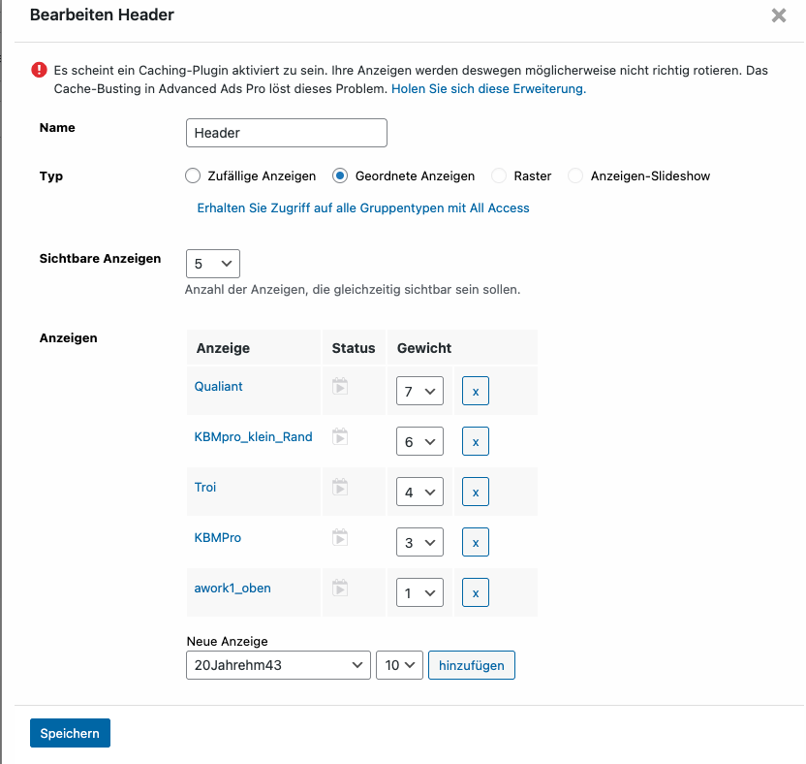This screenshot has width=806, height=764.
Task: Open the weight dropdown for KBMpro_klein_Rand
Action: pos(419,441)
